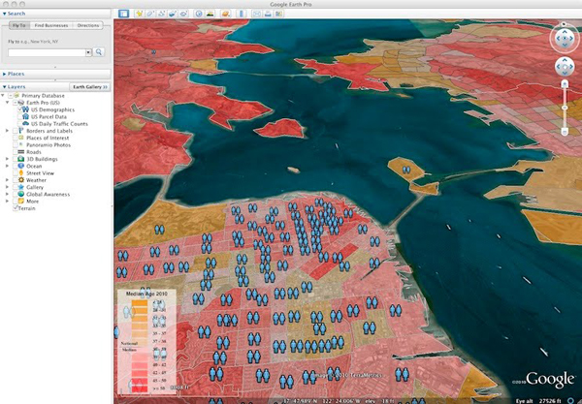Check the Places of Interest checkbox
This screenshot has height=404, width=582.
click(16, 138)
